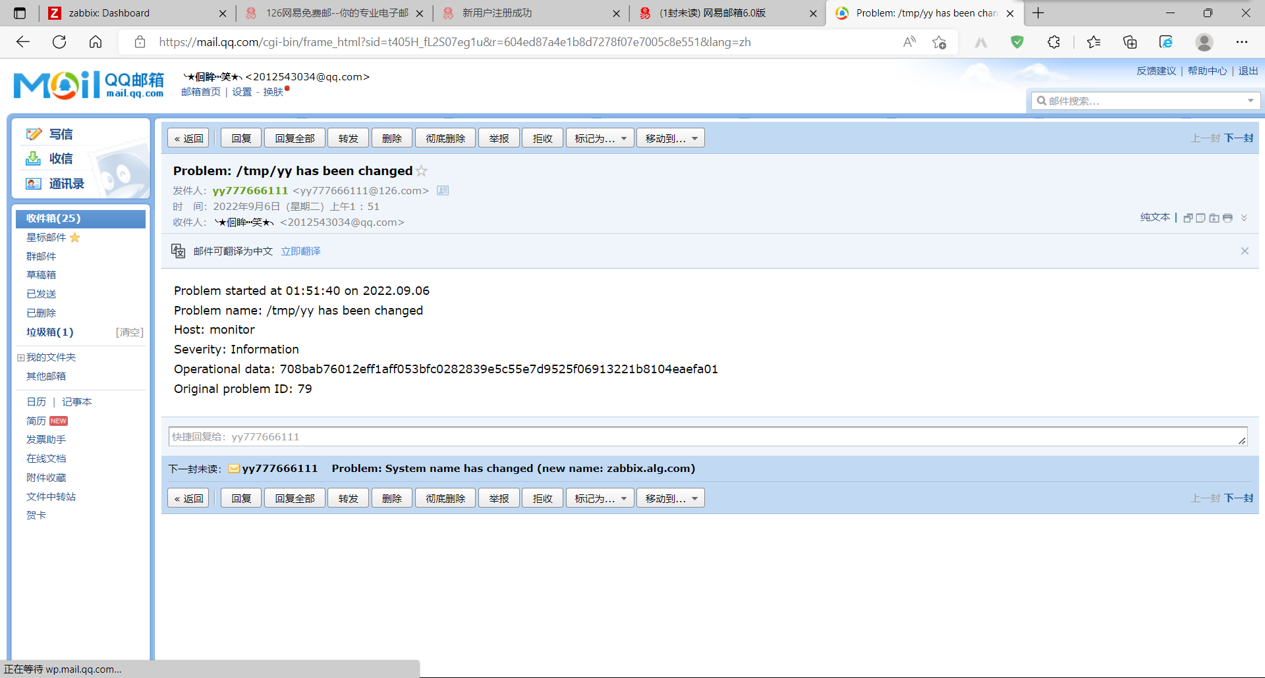Screen dimensions: 1265x678
Task: Open 设置 settings link in header
Action: pos(242,92)
